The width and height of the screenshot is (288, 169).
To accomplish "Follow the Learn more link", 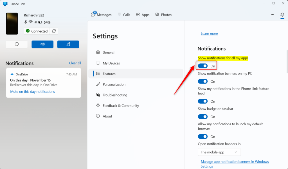I will (209, 34).
